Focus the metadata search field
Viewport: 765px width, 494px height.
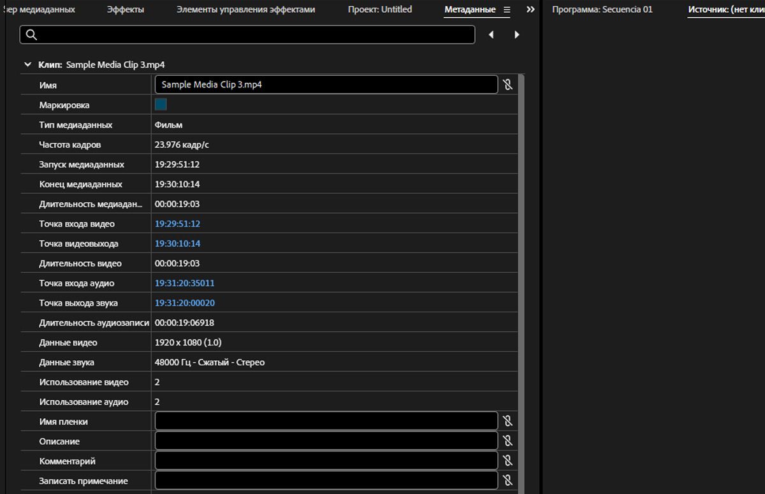247,34
